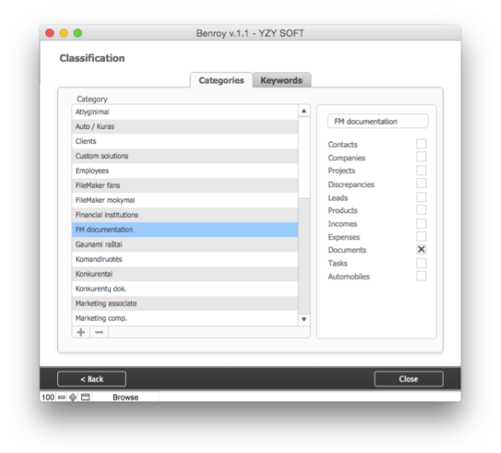Viewport: 501px width, 453px height.
Task: Switch to the Keywords tab
Action: click(x=281, y=80)
